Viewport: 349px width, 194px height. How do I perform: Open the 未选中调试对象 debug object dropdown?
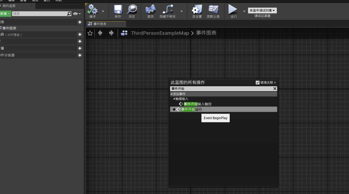[262, 11]
